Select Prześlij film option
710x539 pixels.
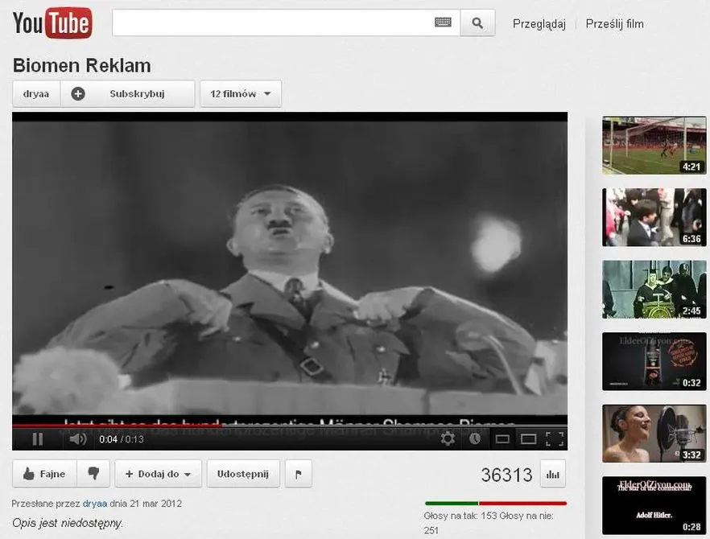616,23
